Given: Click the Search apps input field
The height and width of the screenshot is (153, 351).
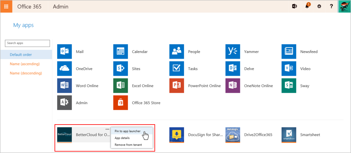Looking at the screenshot, I should point(27,43).
